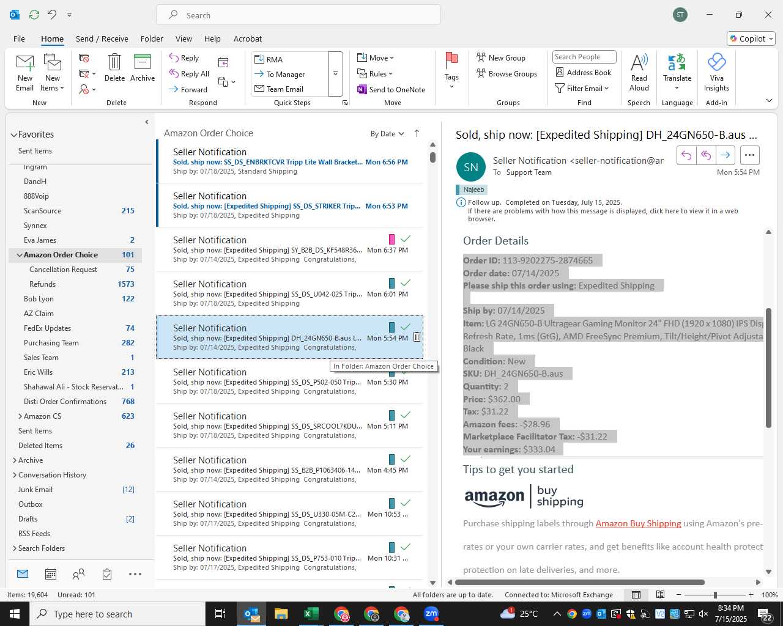Toggle completed flag on the SS_DS_U042-025 message
This screenshot has width=783, height=626.
(x=405, y=283)
